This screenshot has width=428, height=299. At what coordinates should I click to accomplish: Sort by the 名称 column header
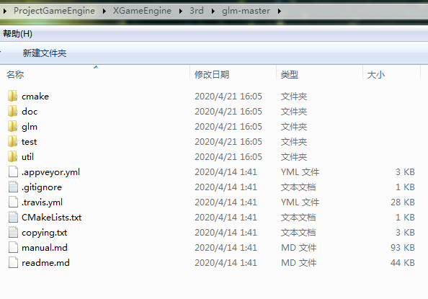15,74
